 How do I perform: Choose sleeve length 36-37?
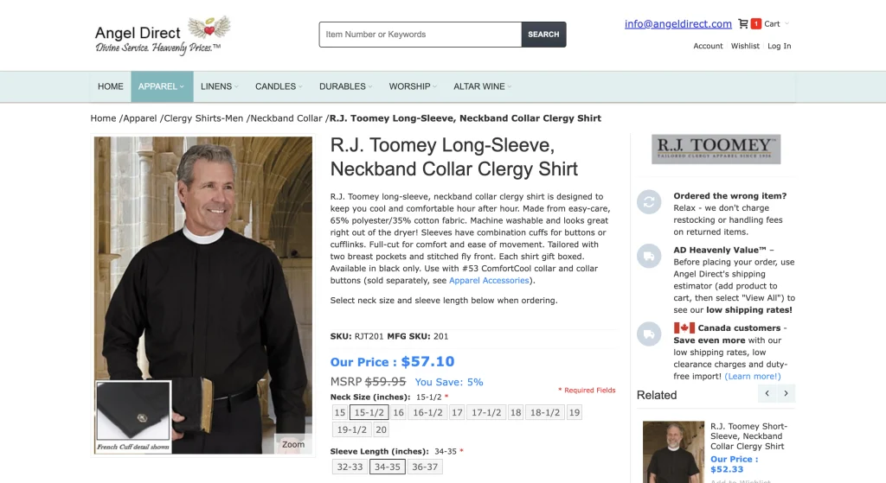[425, 467]
